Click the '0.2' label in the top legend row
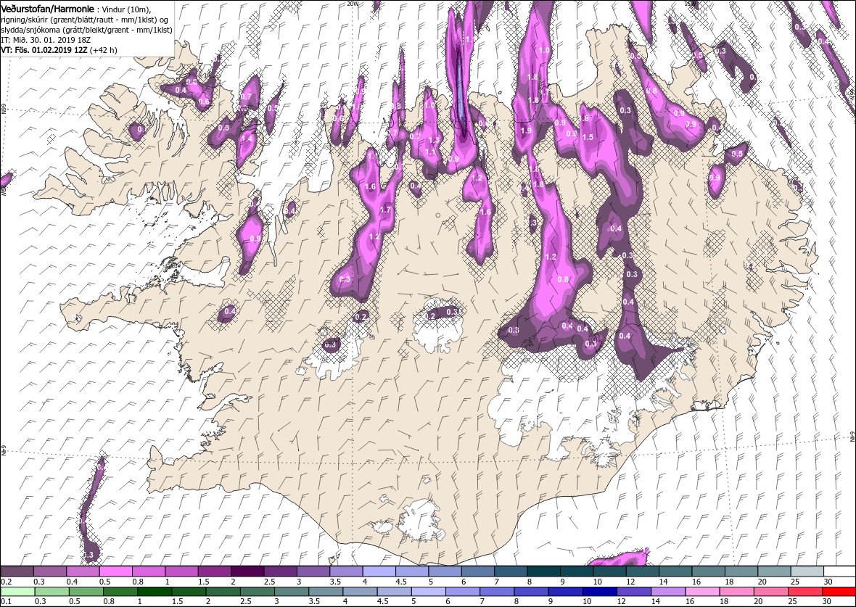This screenshot has height=607, width=856. tap(6, 582)
